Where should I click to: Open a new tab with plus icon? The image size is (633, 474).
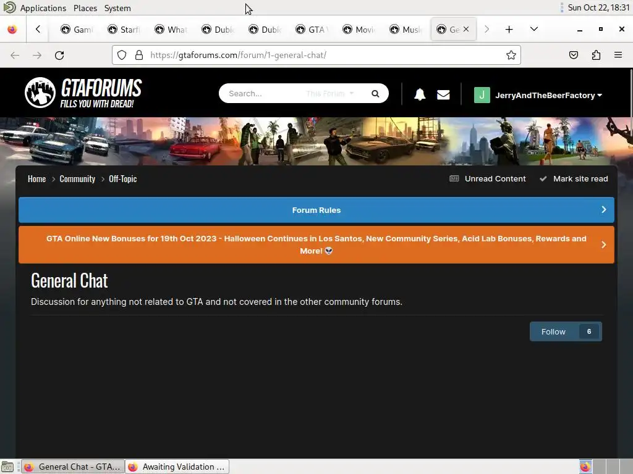[x=509, y=30]
